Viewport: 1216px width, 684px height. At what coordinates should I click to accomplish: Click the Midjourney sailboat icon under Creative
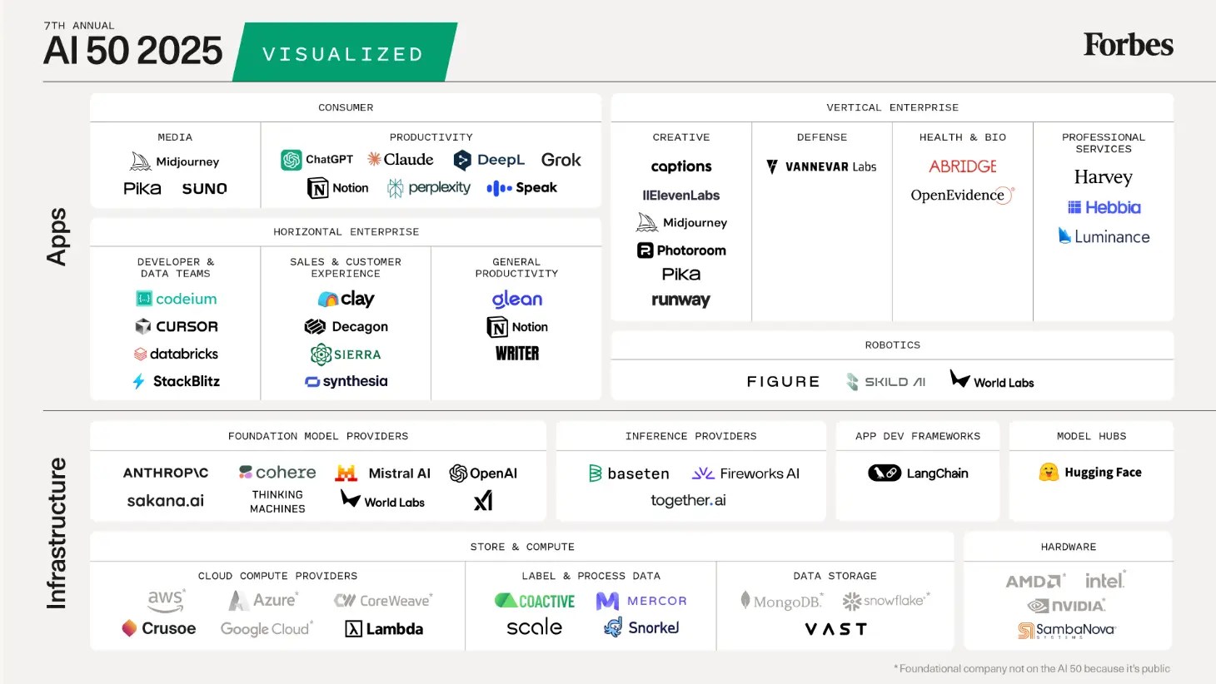tap(647, 222)
